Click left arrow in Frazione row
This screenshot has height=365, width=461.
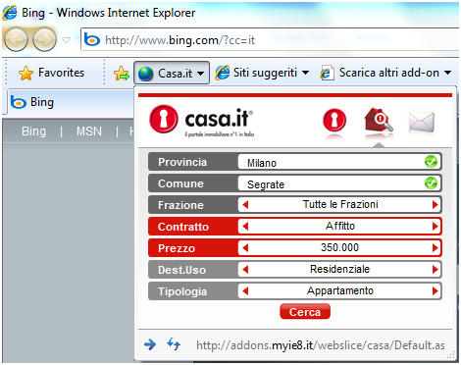[245, 205]
